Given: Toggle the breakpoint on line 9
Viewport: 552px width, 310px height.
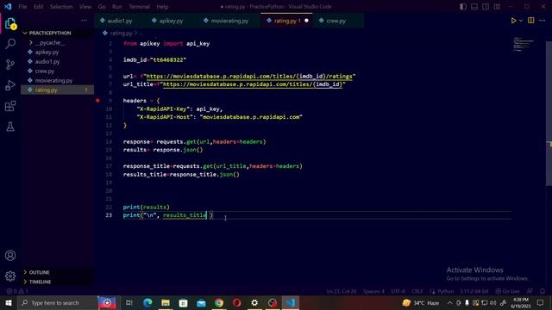Looking at the screenshot, I should pos(97,101).
